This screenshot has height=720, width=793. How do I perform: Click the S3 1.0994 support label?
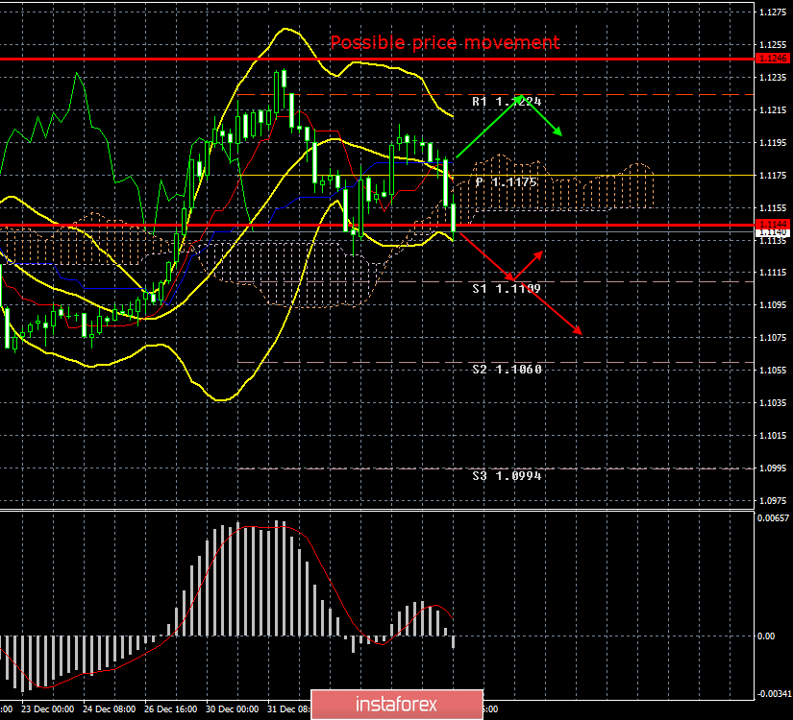(x=507, y=475)
